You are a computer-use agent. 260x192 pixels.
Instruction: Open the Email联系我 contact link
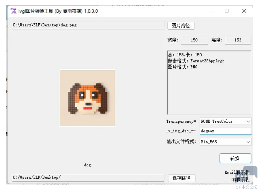(x=237, y=172)
